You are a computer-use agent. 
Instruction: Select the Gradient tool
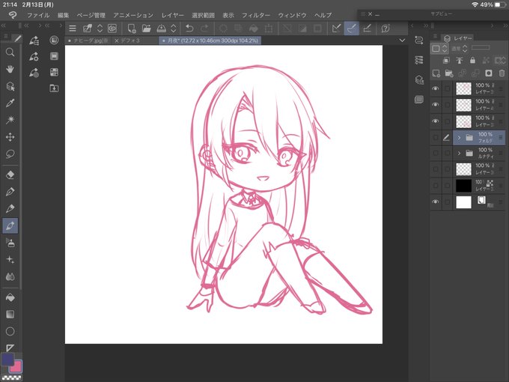10,314
